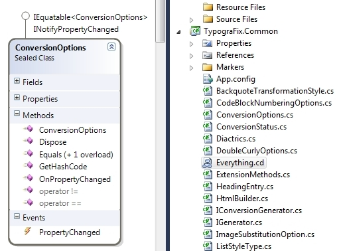Select Resource Files in Solution Explorer

(241, 7)
